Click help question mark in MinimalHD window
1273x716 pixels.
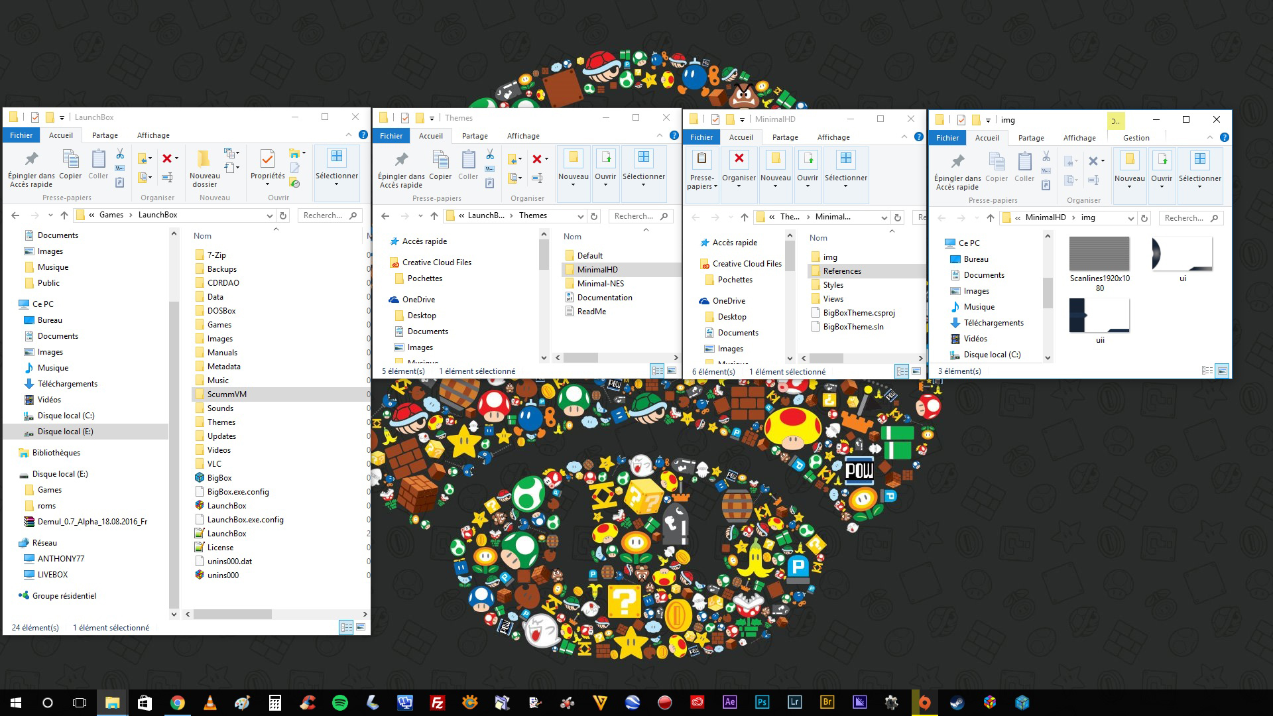tap(918, 137)
